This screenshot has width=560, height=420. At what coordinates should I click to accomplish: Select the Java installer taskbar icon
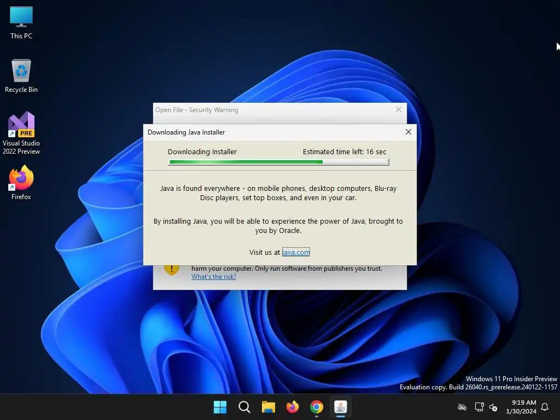341,407
